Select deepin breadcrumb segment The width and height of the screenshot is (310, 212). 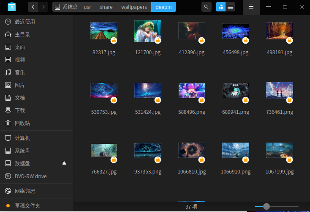(163, 7)
